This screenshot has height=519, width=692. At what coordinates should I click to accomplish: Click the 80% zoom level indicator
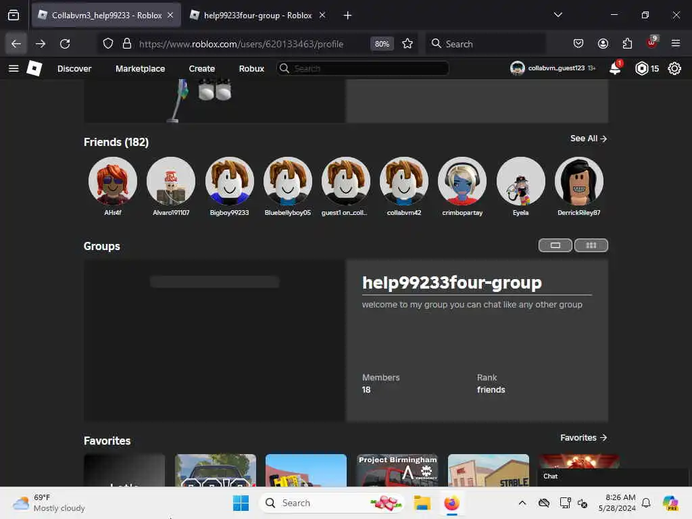(382, 44)
